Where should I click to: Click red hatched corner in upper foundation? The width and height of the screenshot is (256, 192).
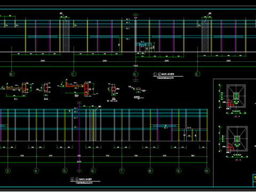click(230, 103)
